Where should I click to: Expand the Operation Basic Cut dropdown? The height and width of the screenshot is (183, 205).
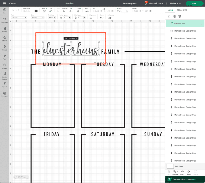[x=29, y=11]
